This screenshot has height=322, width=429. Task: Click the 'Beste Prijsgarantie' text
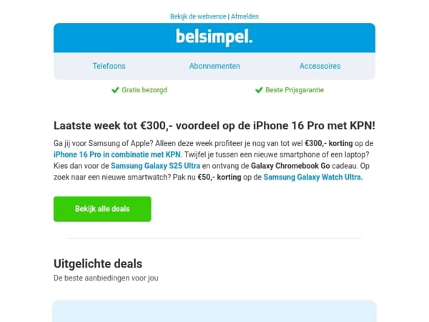click(x=295, y=90)
